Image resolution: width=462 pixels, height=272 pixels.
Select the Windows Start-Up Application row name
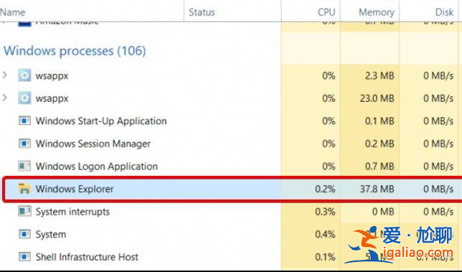coord(101,121)
